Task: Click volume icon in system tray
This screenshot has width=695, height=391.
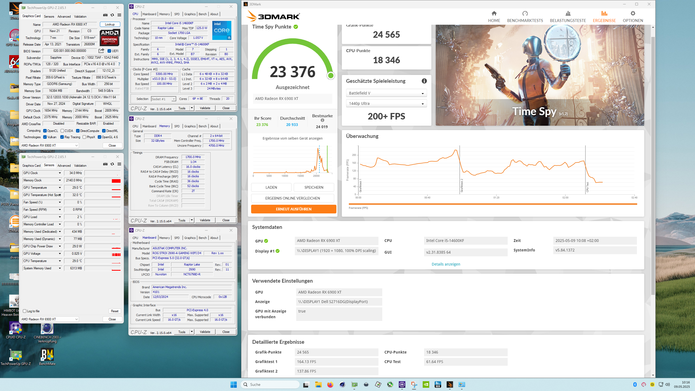Action: point(668,384)
